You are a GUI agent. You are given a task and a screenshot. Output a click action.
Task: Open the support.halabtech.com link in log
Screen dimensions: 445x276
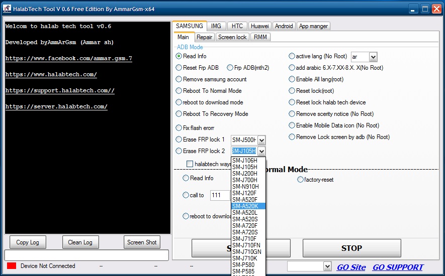(60, 91)
